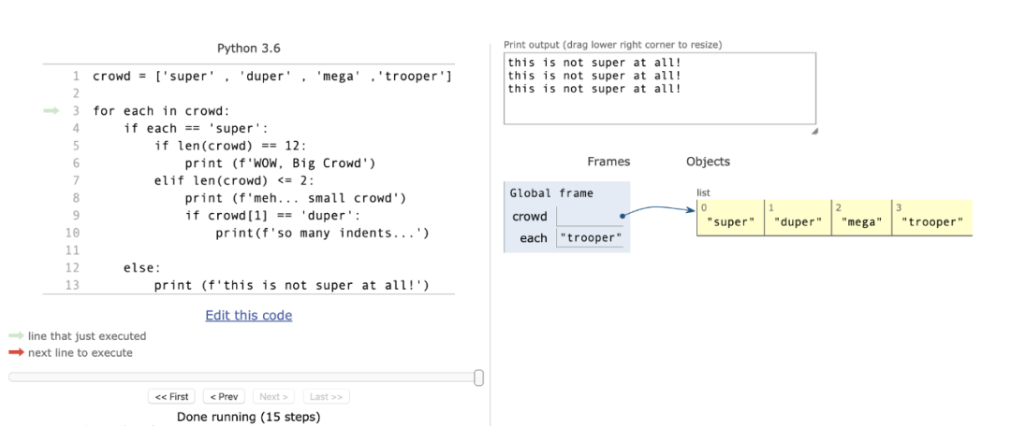The image size is (1011, 426).
Task: Select the "trooper" list element at index 3
Action: point(931,222)
